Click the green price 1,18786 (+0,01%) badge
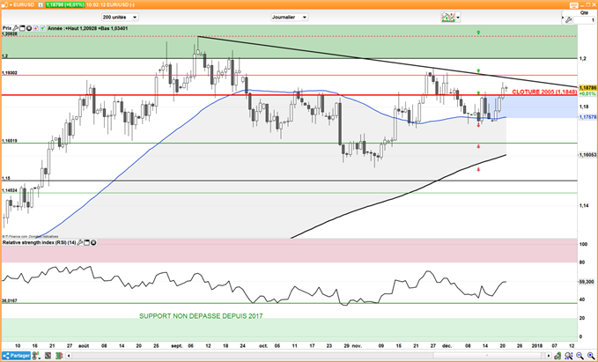The width and height of the screenshot is (598, 362). pos(65,5)
